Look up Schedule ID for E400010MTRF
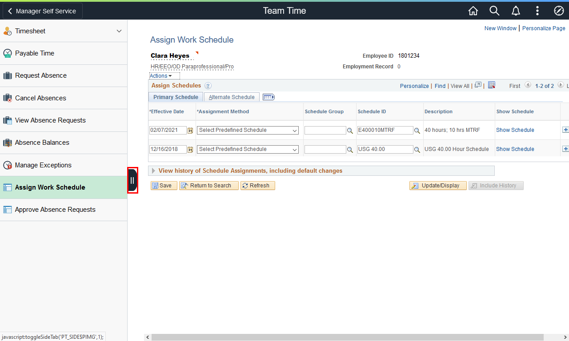This screenshot has width=569, height=341. (x=417, y=131)
